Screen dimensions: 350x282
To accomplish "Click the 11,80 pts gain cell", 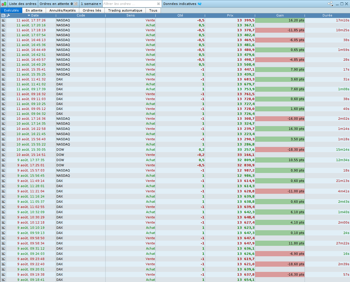I will coord(280,243).
